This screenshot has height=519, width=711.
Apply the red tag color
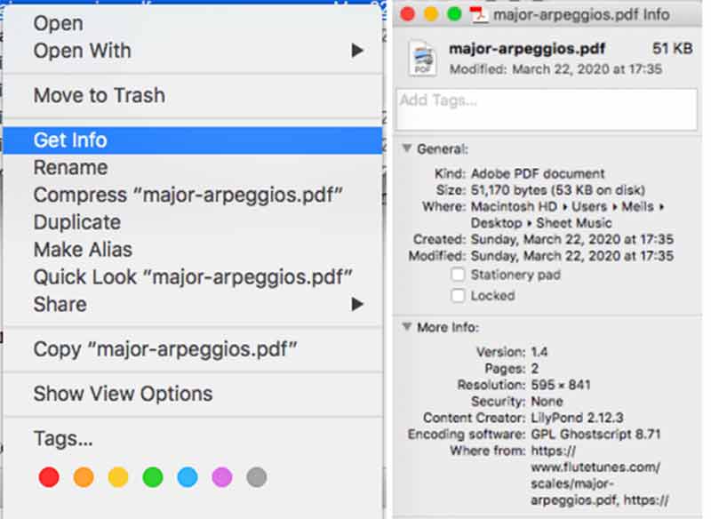coord(49,477)
